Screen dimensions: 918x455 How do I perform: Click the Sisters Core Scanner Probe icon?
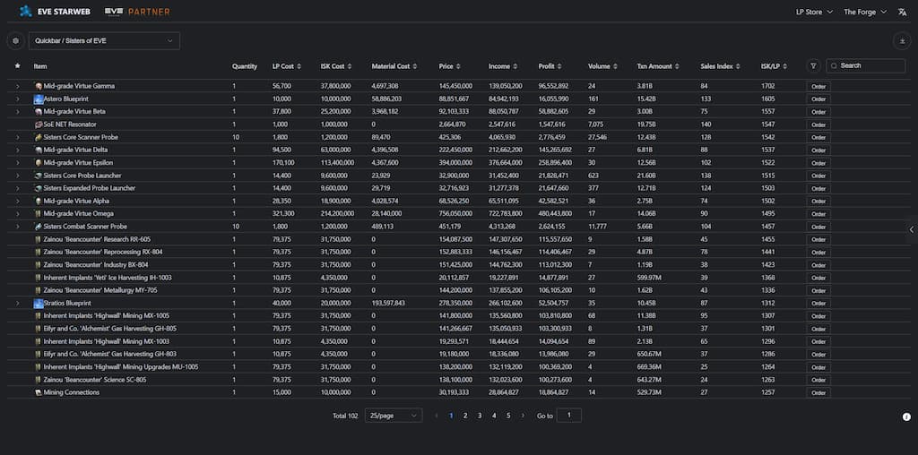click(39, 137)
